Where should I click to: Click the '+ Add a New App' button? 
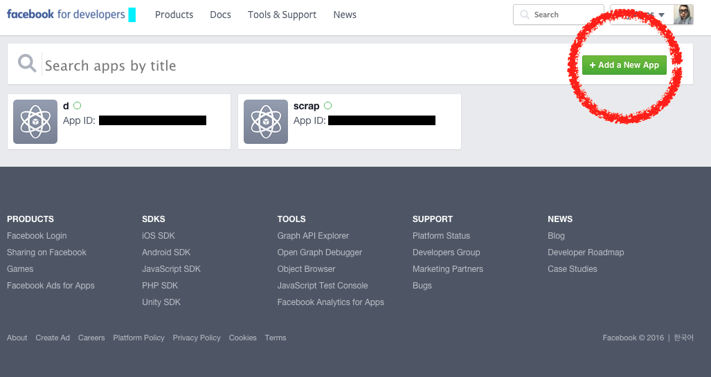click(x=624, y=65)
